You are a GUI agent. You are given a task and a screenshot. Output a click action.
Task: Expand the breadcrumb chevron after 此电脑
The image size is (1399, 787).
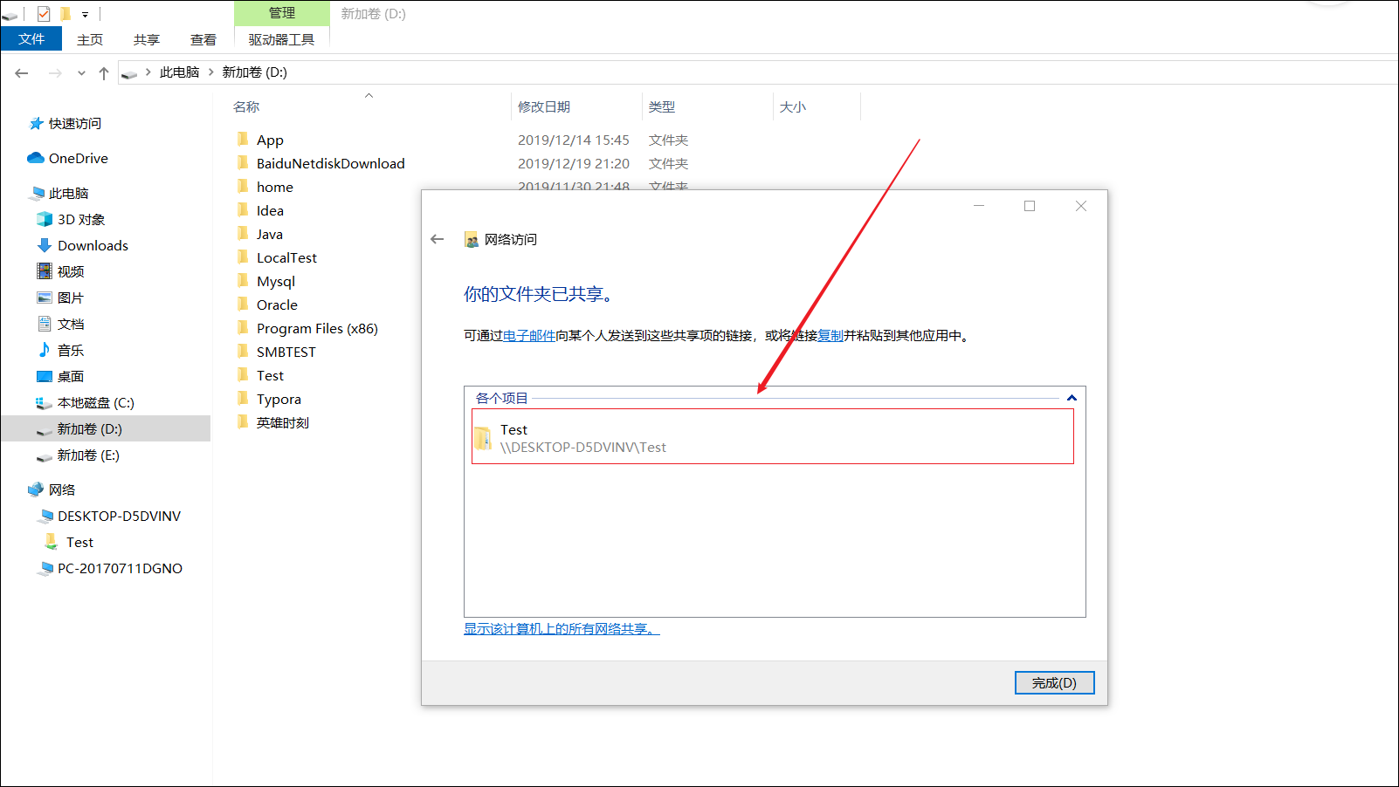click(211, 72)
